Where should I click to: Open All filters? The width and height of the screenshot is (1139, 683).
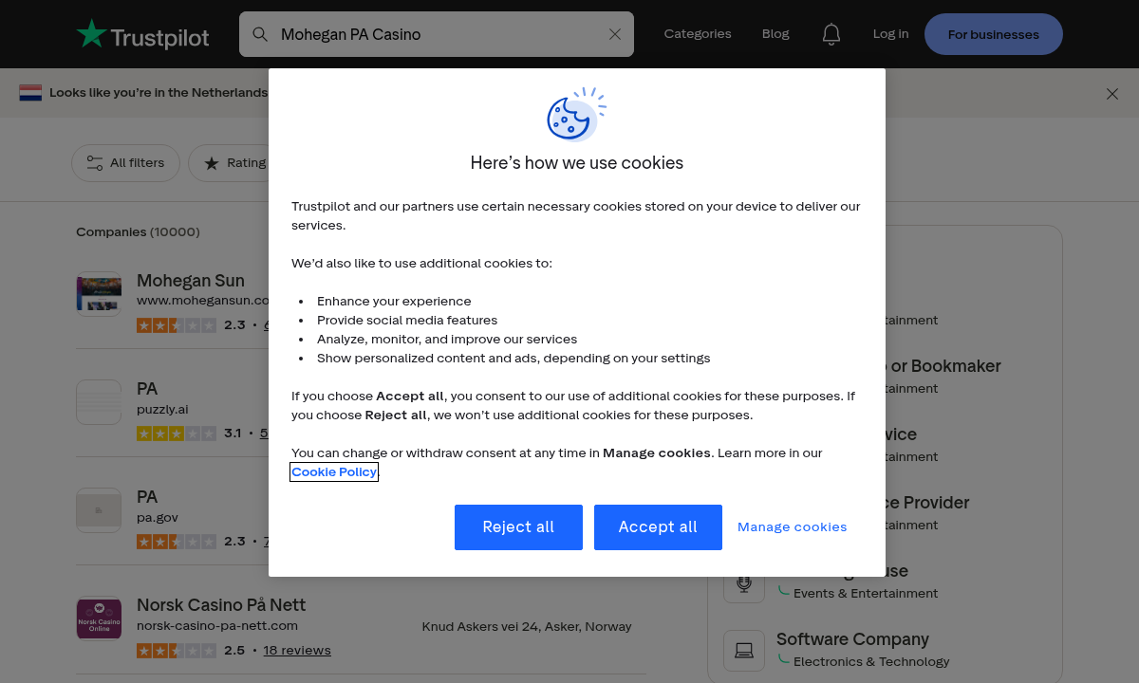[x=125, y=163]
